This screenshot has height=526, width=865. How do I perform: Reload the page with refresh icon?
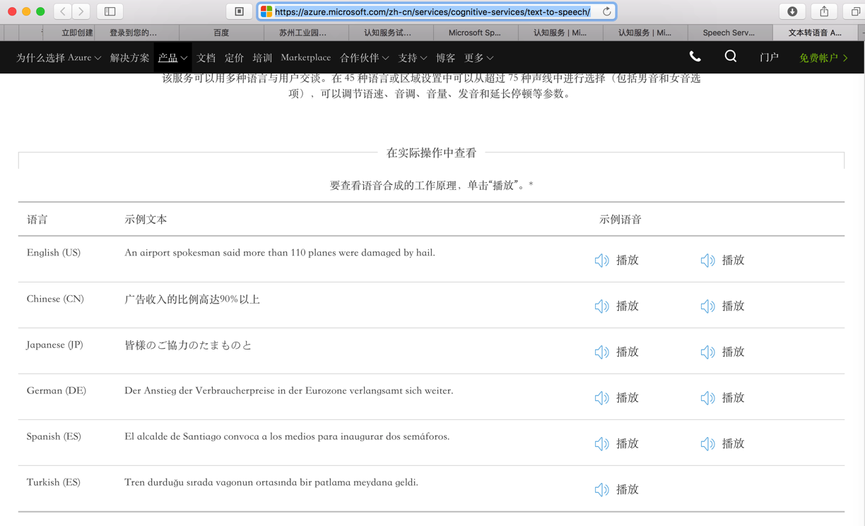click(x=606, y=11)
